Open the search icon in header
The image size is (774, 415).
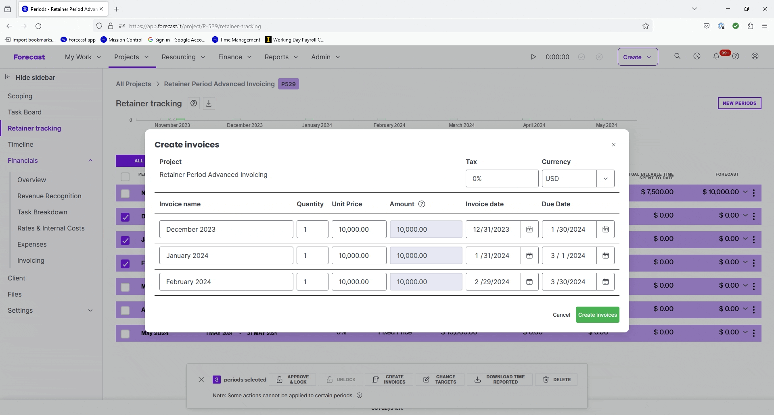click(x=678, y=56)
